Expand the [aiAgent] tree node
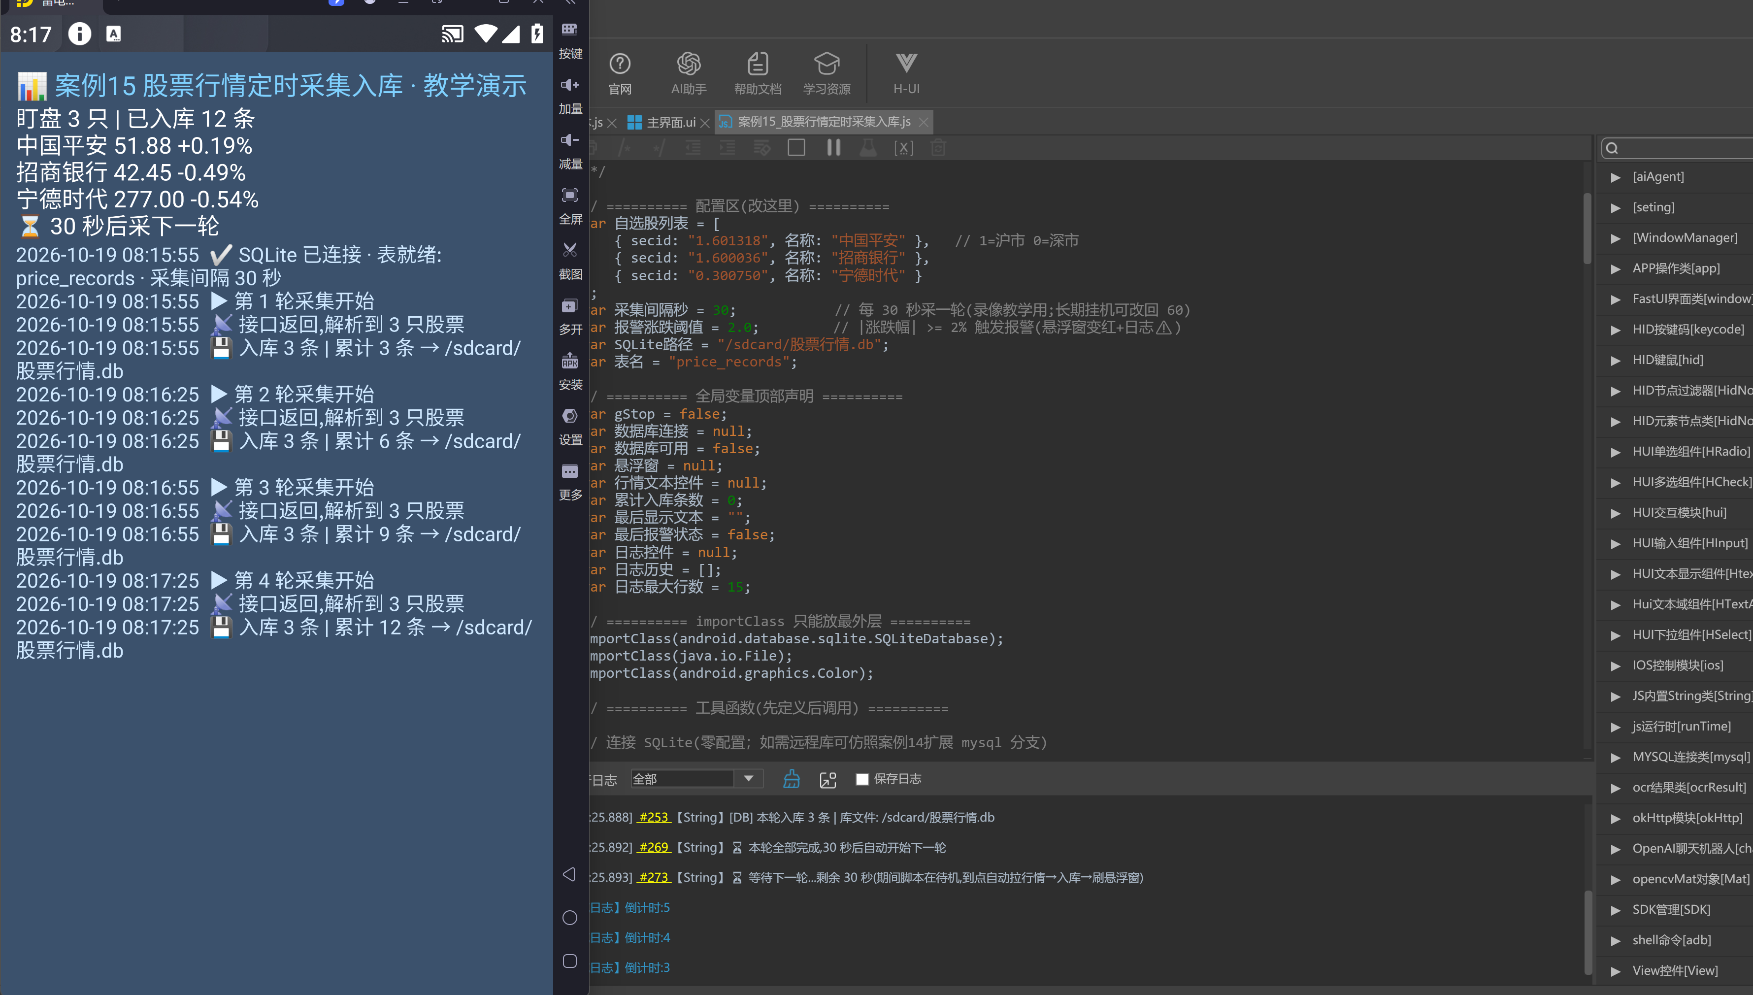1753x995 pixels. (1615, 177)
